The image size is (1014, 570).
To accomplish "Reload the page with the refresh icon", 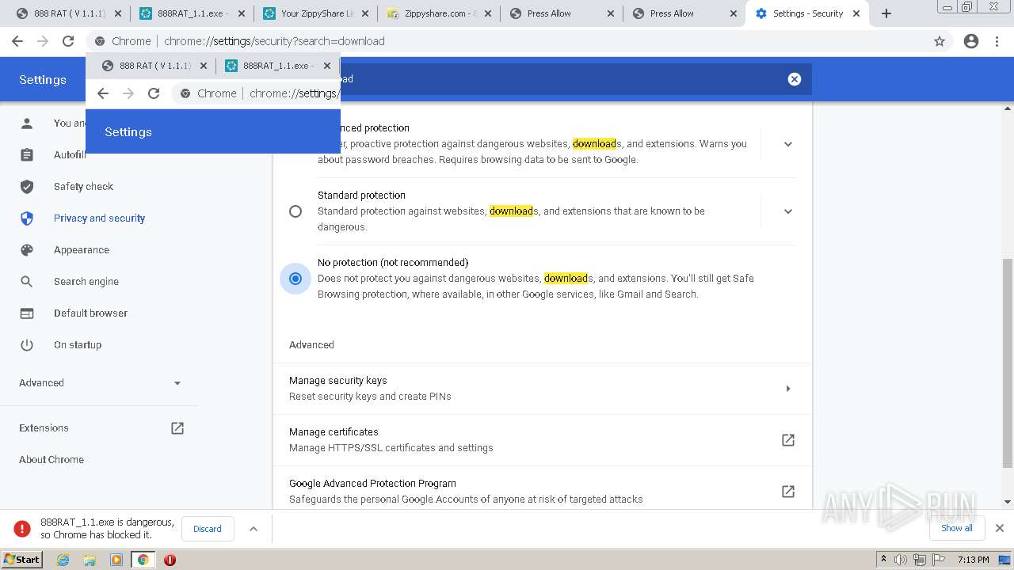I will (68, 41).
